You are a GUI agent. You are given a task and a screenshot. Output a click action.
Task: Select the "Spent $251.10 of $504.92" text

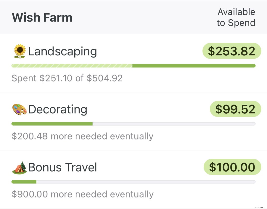(67, 78)
